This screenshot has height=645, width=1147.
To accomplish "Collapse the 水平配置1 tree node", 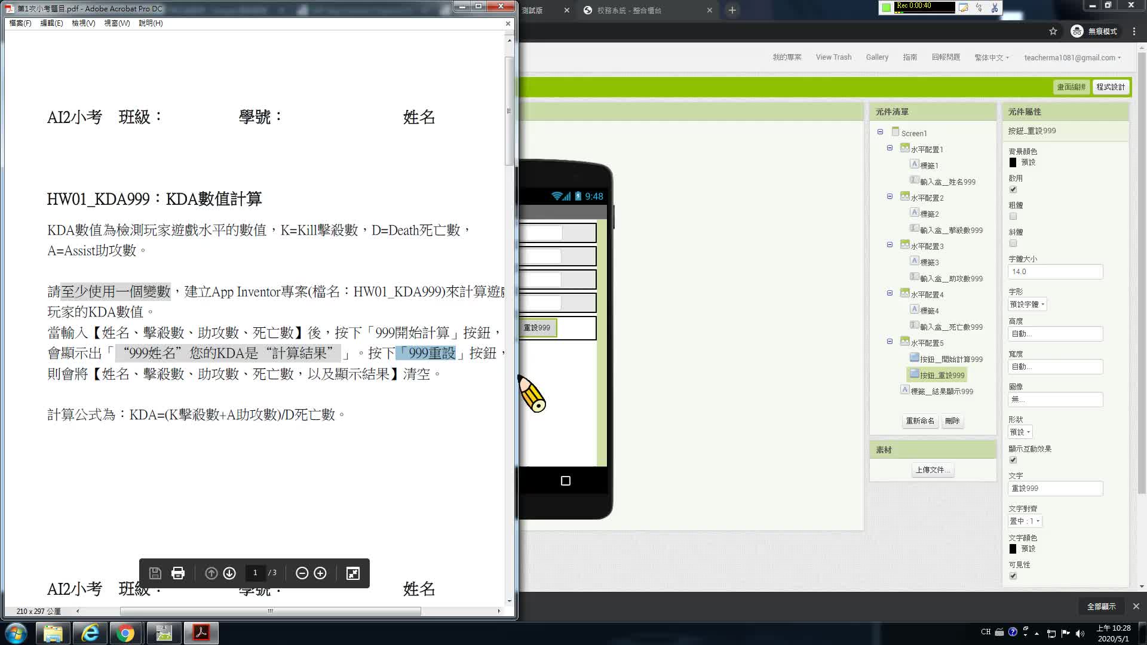I will 890,148.
